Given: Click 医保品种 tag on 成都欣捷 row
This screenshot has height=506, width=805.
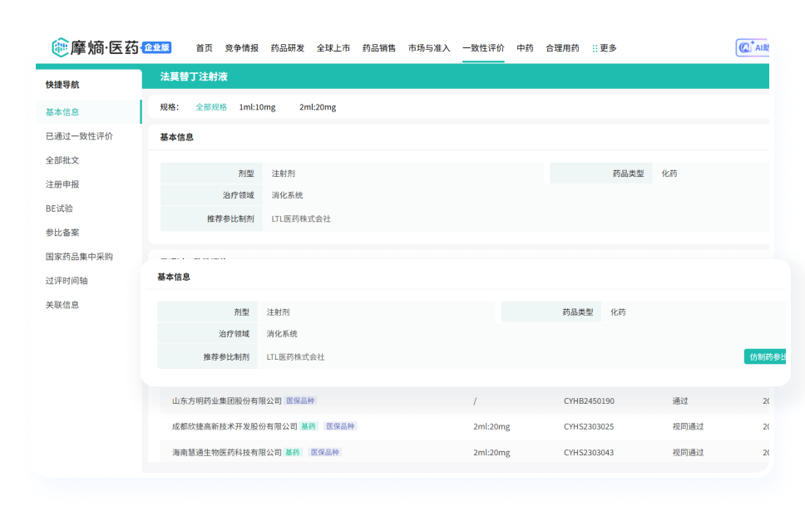Looking at the screenshot, I should coord(340,426).
